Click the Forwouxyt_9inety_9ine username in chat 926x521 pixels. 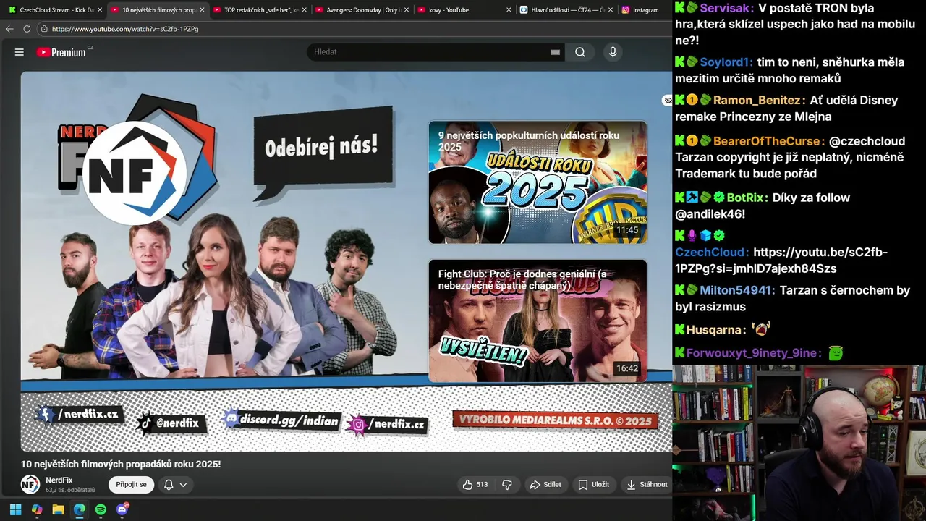click(752, 353)
